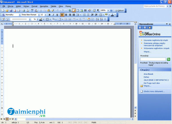Screen dimensions: 172x124
Task: Open Styles and Formatting icon
Action: coord(3,15)
